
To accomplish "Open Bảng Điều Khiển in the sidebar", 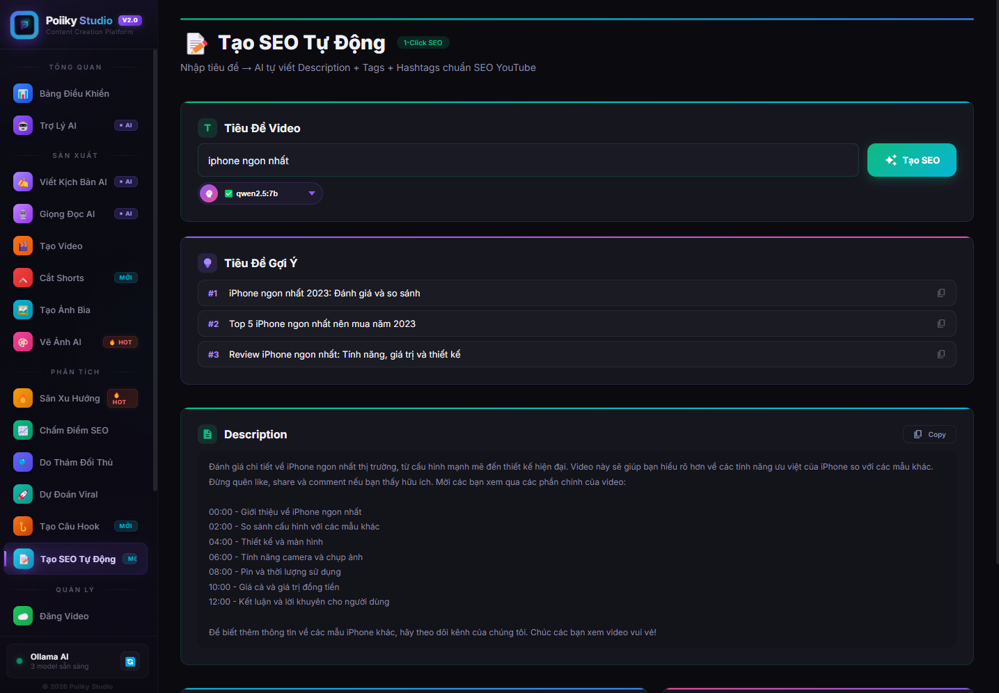I will pyautogui.click(x=74, y=94).
